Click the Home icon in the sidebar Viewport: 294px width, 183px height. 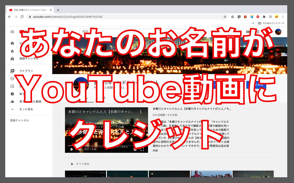click(12, 43)
